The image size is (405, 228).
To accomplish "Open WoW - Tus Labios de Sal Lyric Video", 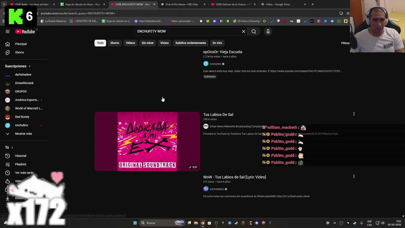I will [x=234, y=177].
